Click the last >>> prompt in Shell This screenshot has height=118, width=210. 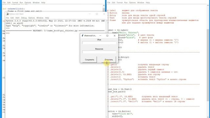(x=8, y=33)
